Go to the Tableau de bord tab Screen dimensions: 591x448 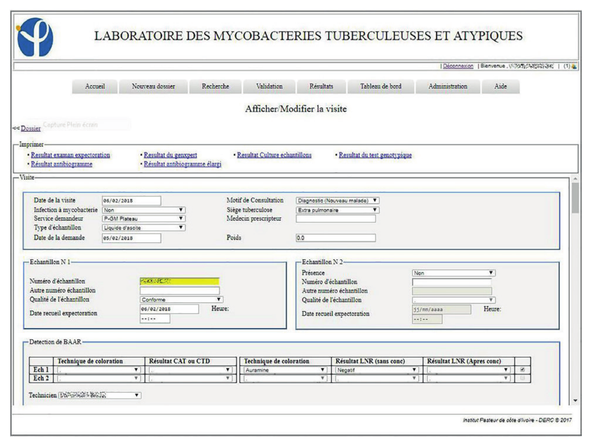click(x=381, y=87)
